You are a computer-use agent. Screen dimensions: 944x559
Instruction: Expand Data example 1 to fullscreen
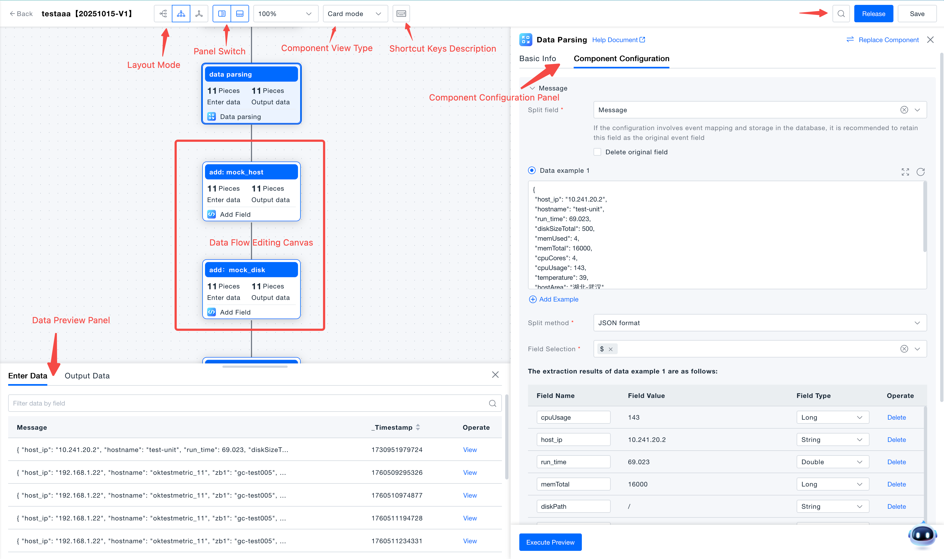pyautogui.click(x=905, y=172)
